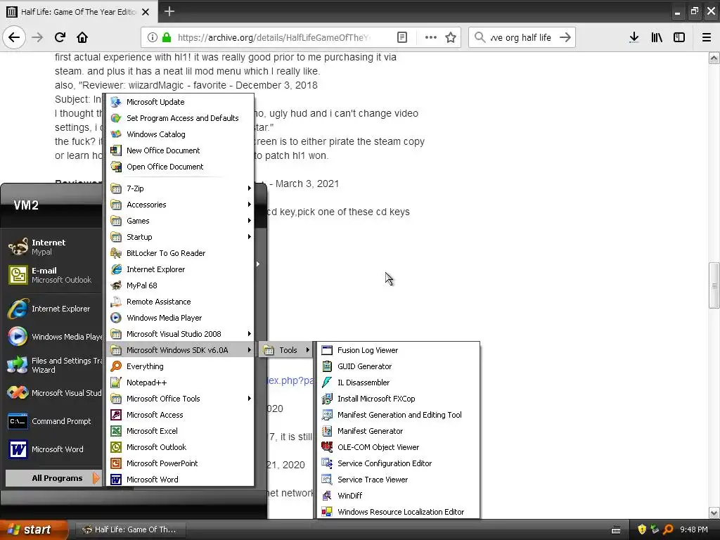The height and width of the screenshot is (540, 720).
Task: Open pinned E-mail Microsoft Outlook entry
Action: (53, 275)
